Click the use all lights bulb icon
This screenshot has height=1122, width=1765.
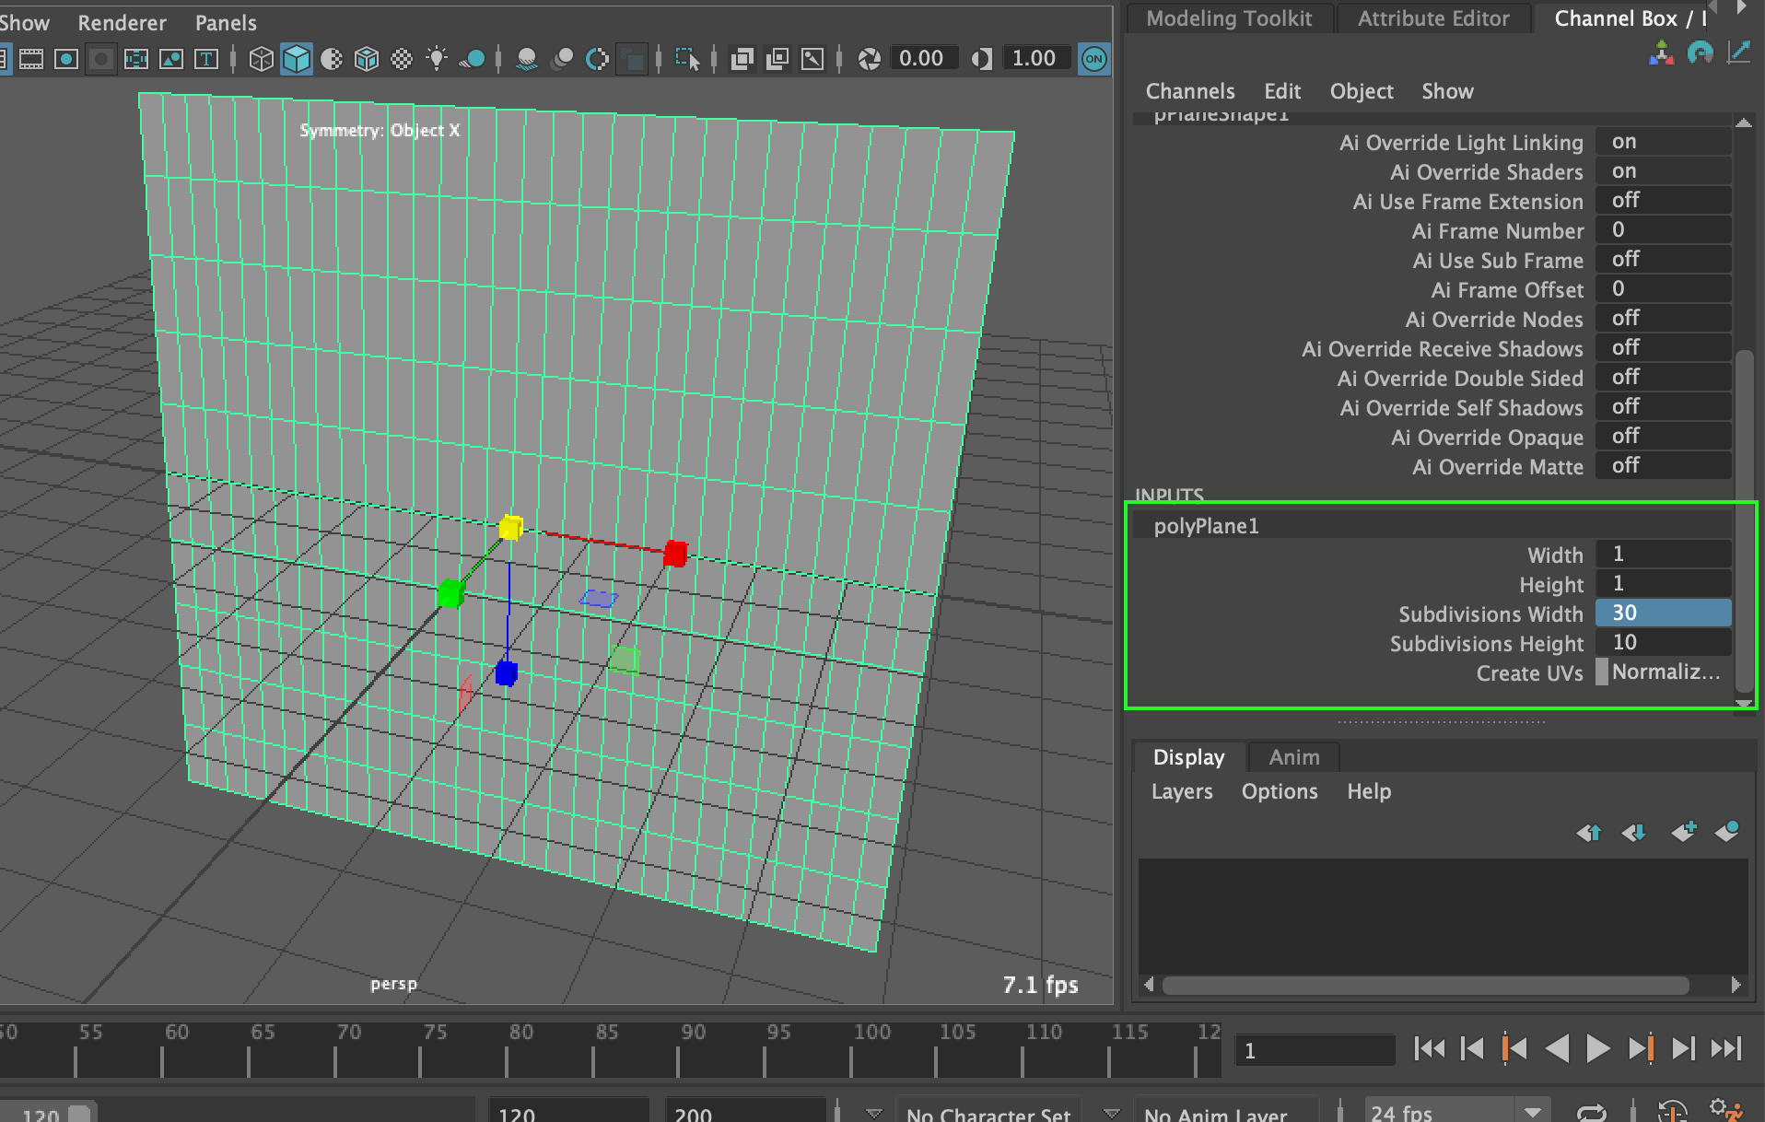(437, 60)
